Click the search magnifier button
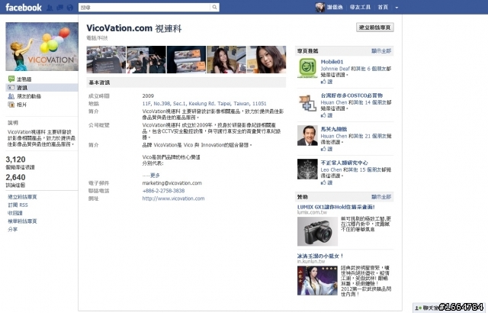The height and width of the screenshot is (313, 488). pyautogui.click(x=214, y=7)
